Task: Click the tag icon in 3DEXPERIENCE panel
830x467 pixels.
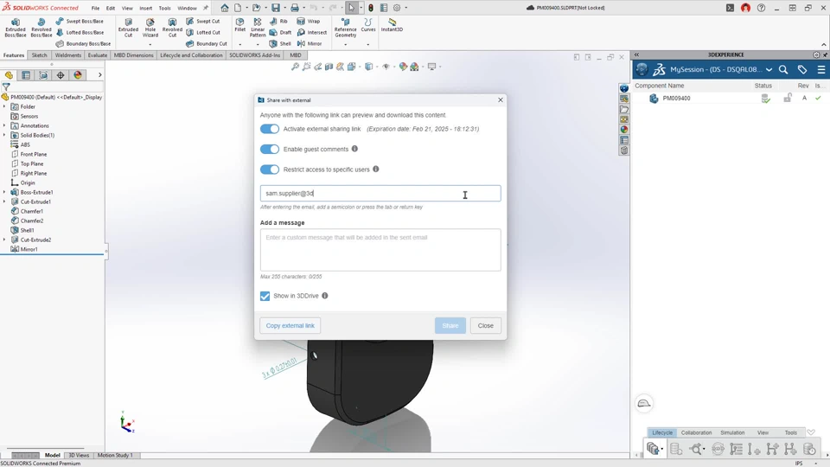Action: pos(802,69)
